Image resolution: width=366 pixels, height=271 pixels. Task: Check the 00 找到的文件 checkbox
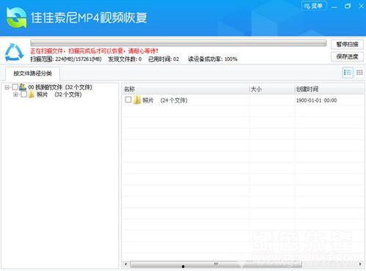(15, 87)
